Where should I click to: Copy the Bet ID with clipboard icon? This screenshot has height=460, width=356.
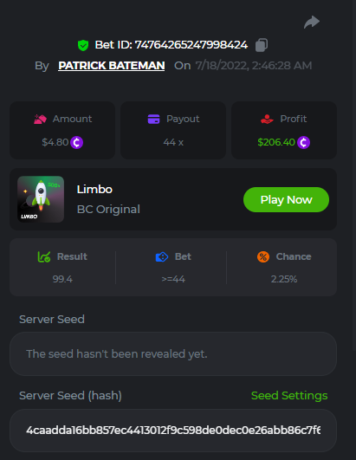[x=262, y=45]
